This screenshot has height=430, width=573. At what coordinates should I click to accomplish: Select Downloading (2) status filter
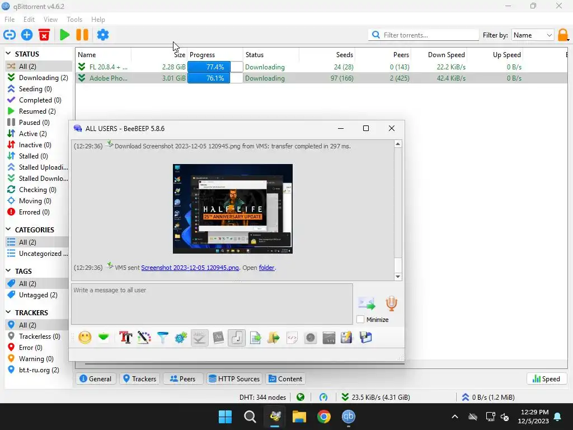39,77
